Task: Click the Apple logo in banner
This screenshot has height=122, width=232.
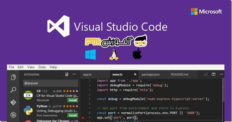Action: pyautogui.click(x=137, y=54)
